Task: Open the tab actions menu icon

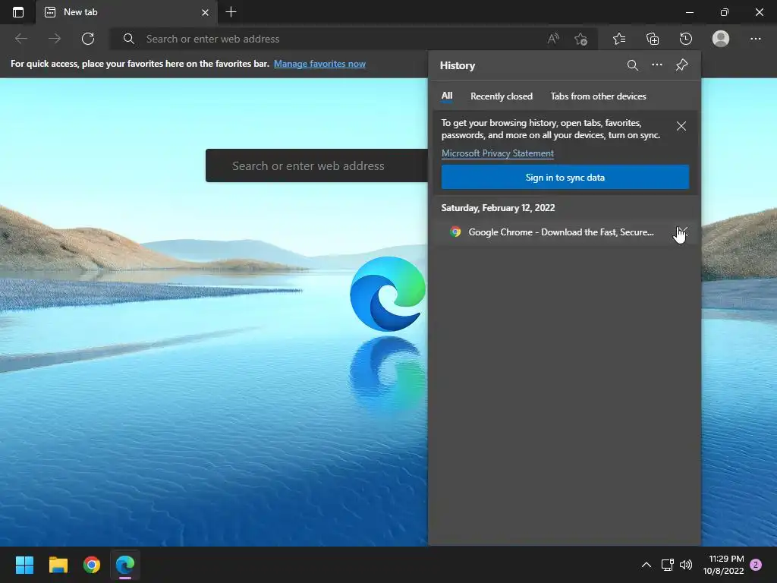Action: (18, 12)
